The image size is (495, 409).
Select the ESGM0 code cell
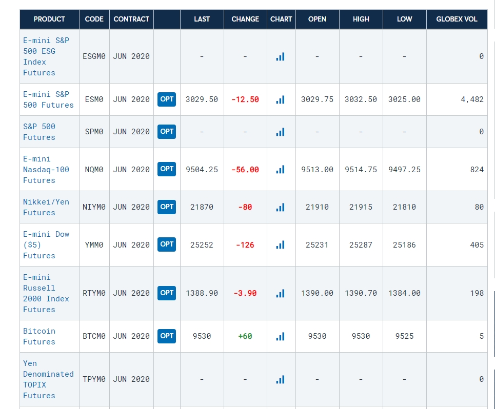(94, 56)
